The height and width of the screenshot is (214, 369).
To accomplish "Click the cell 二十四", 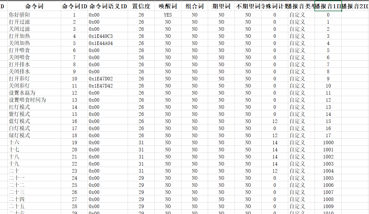I will pos(34,199).
